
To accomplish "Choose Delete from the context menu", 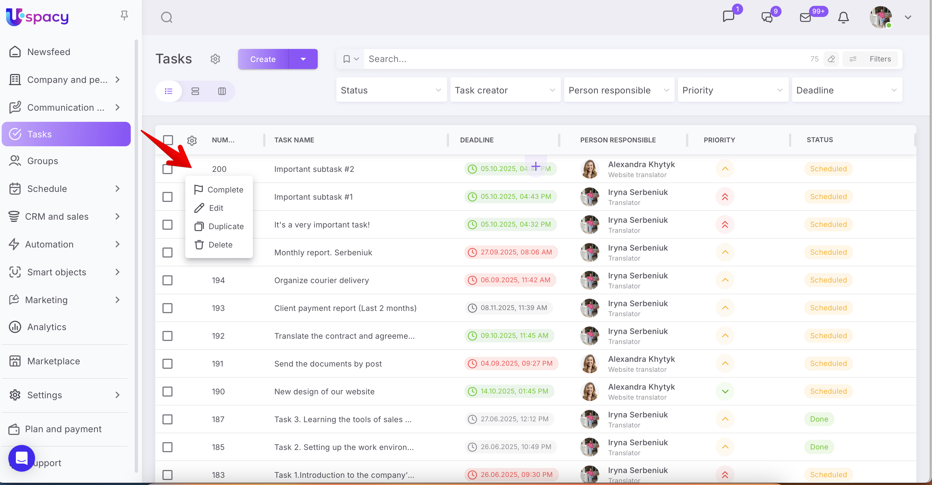I will click(220, 245).
